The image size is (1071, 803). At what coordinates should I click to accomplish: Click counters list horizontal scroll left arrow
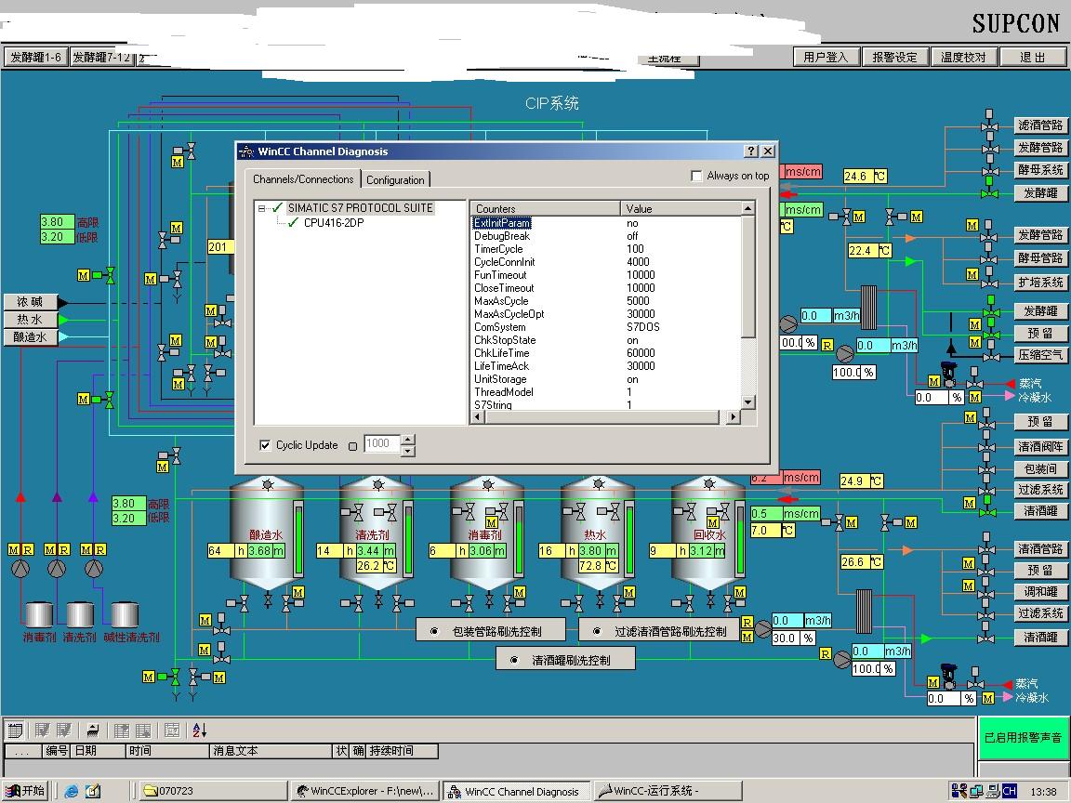tap(478, 416)
